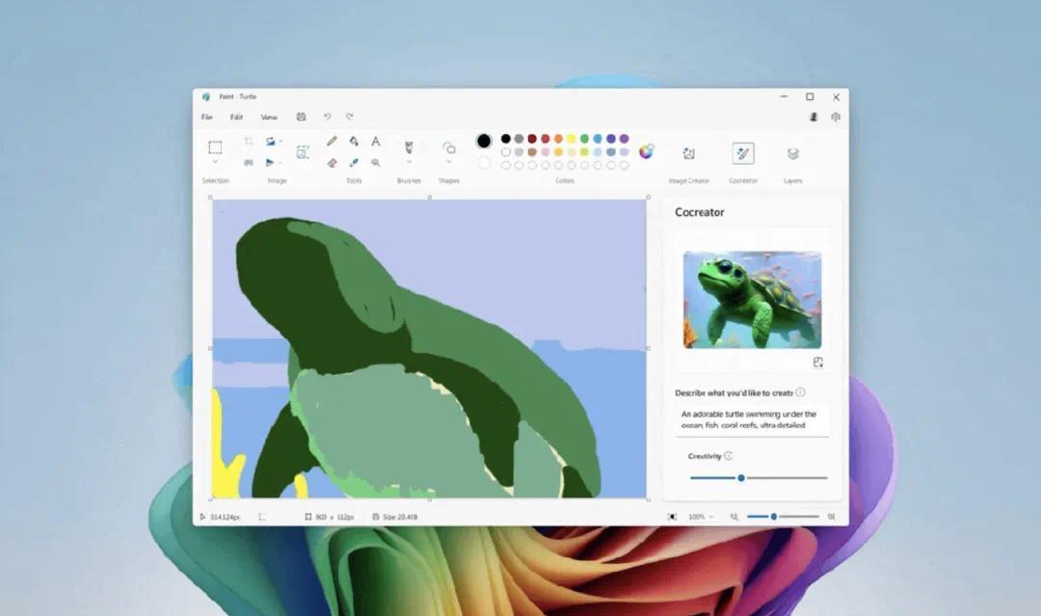1041x616 pixels.
Task: Expand the Brushes dropdown arrow
Action: pos(409,163)
